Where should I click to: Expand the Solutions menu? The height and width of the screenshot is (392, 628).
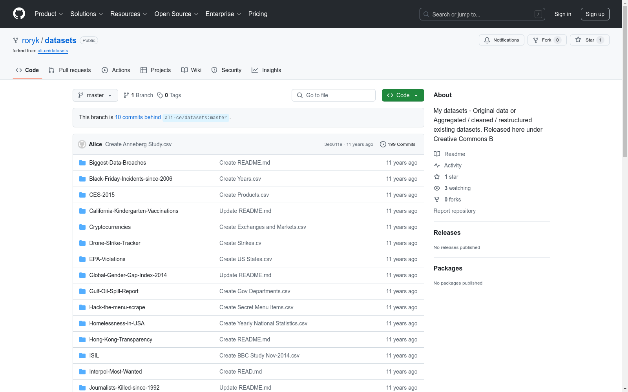[x=87, y=14]
